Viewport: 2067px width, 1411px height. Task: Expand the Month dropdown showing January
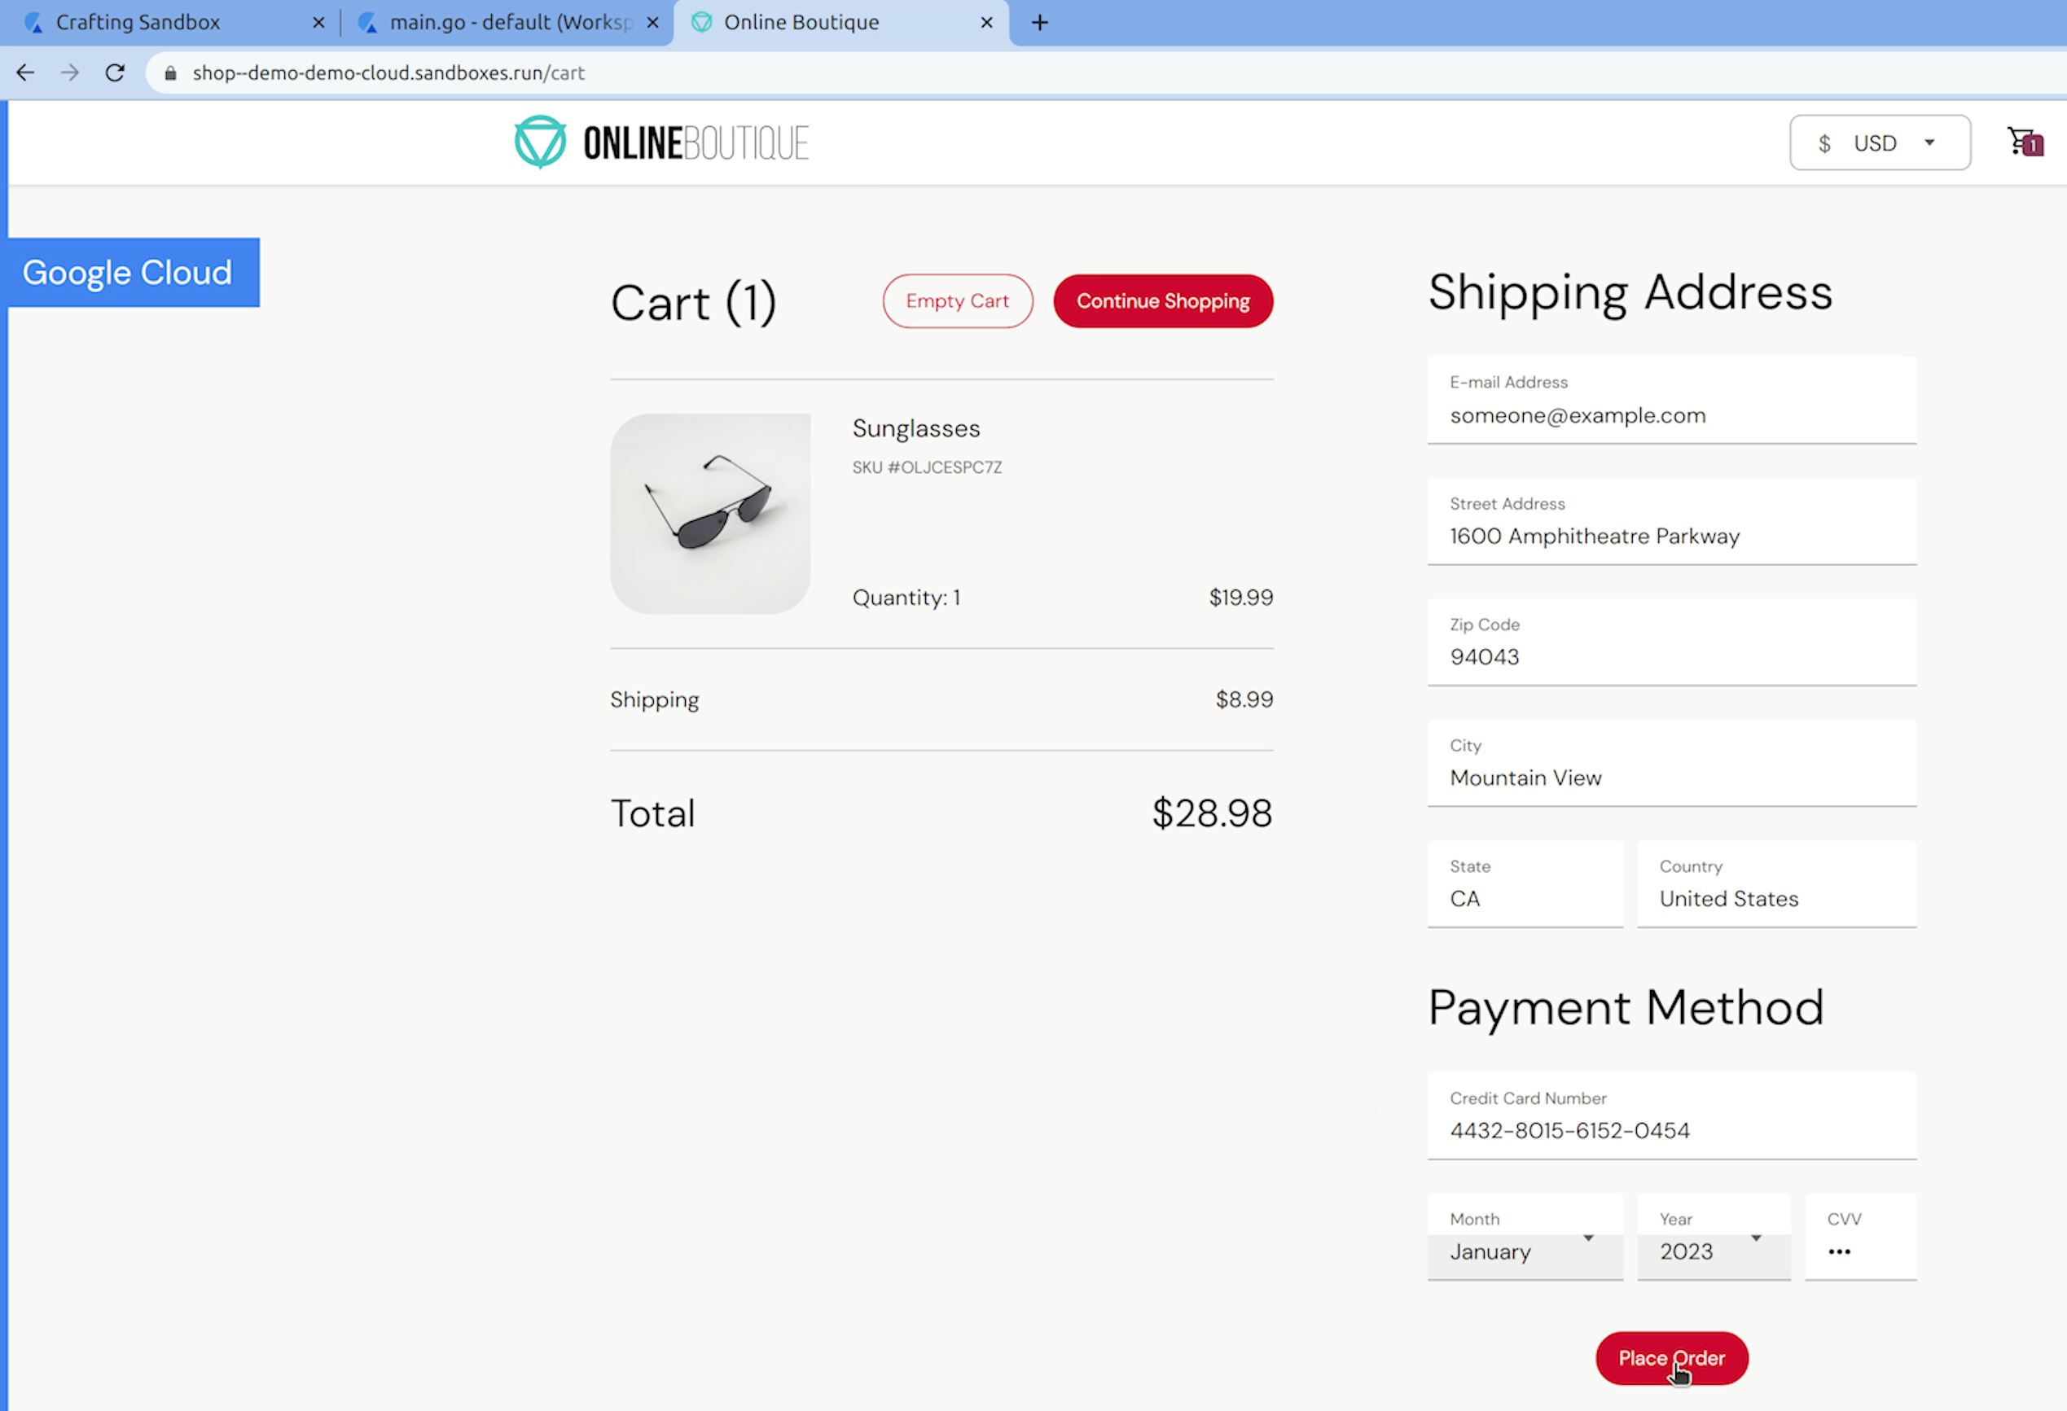(1524, 1250)
